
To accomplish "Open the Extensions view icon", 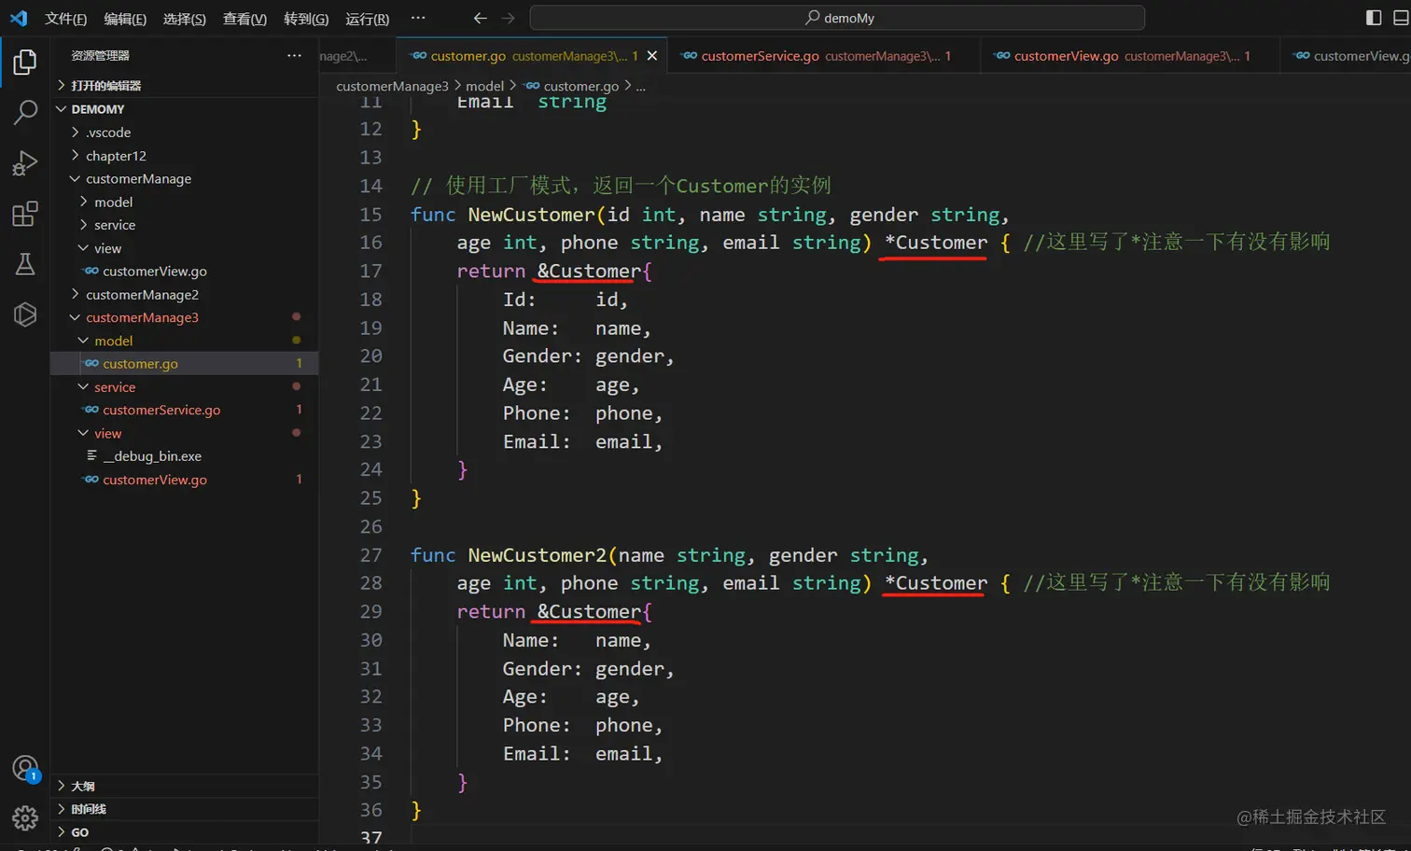I will 25,215.
